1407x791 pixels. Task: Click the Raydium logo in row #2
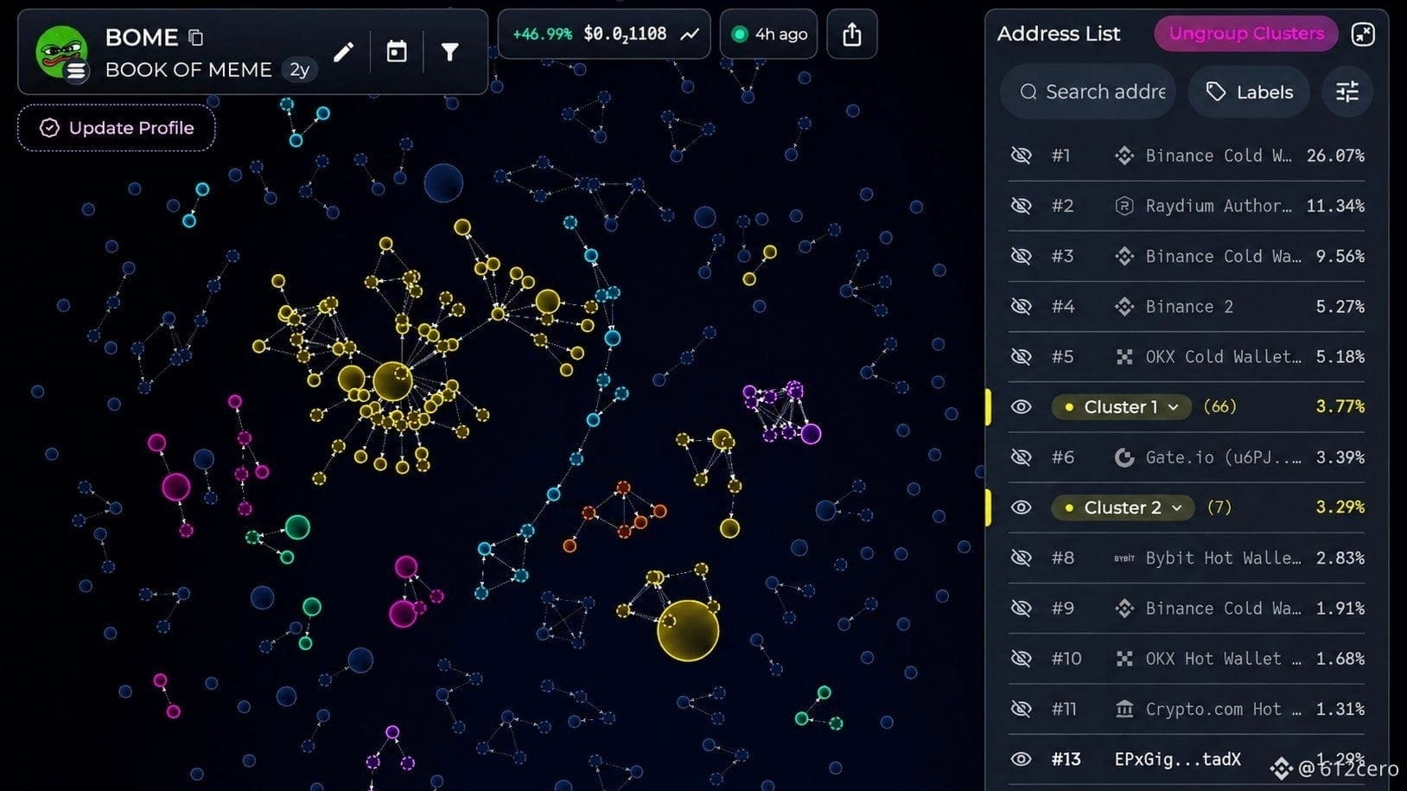[1124, 206]
